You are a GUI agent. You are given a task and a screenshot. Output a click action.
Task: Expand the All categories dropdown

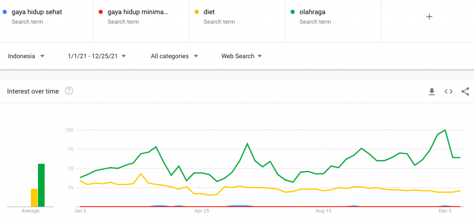pos(174,56)
